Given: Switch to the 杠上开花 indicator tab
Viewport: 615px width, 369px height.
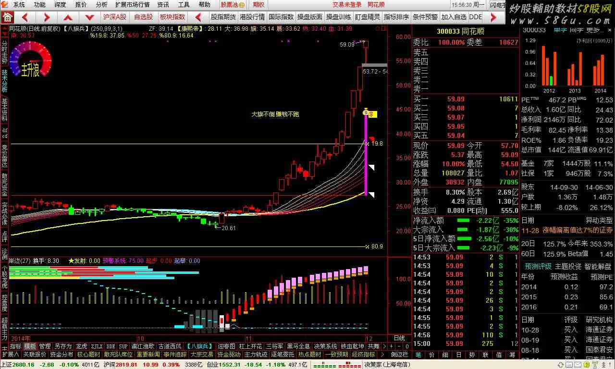Looking at the screenshot, I should (251, 346).
